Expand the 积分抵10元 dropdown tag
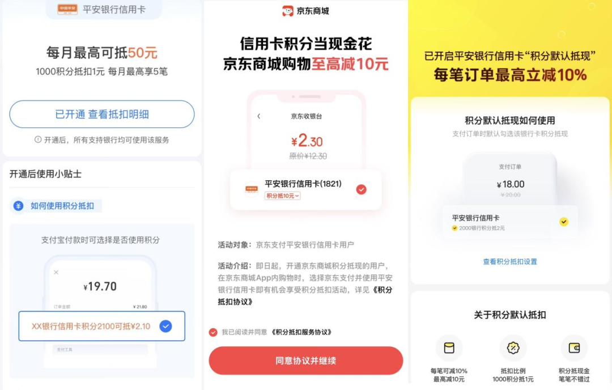The image size is (612, 390). pyautogui.click(x=283, y=196)
